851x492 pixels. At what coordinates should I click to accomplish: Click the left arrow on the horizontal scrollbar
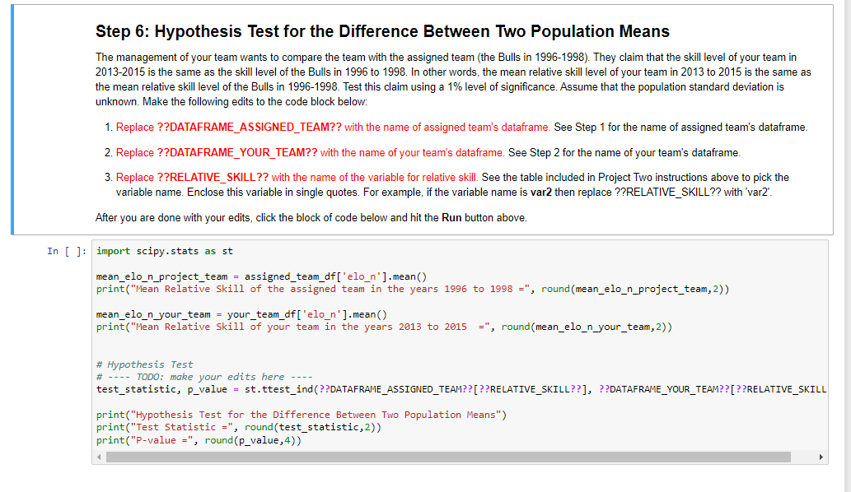point(101,456)
